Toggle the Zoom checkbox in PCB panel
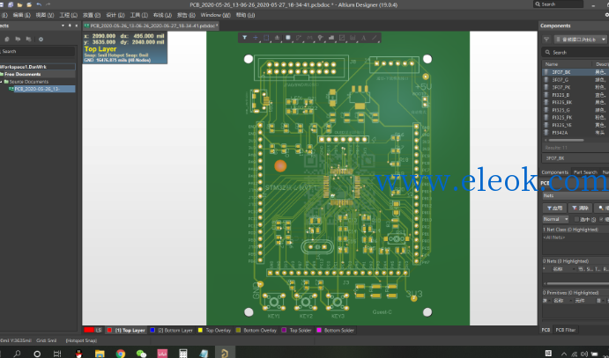 [x=602, y=219]
